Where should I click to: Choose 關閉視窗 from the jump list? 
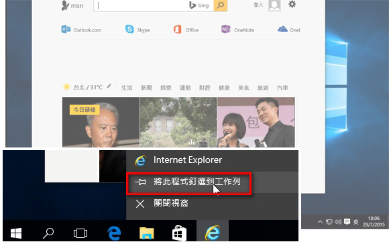212,204
